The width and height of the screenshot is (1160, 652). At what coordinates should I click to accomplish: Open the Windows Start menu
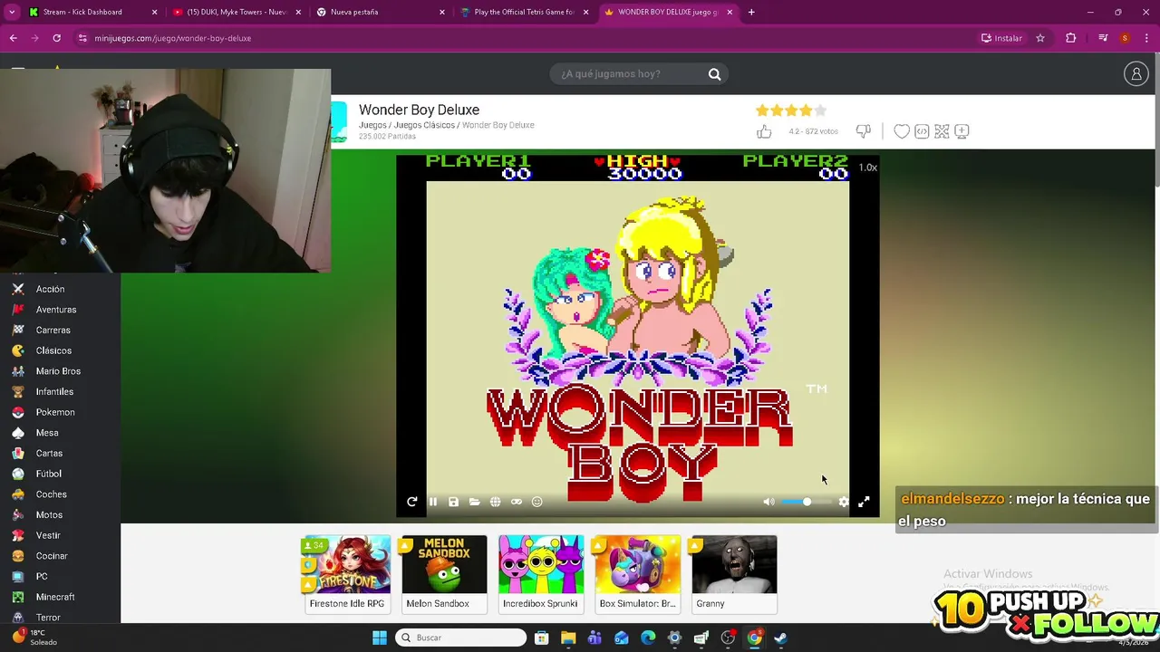pos(380,638)
